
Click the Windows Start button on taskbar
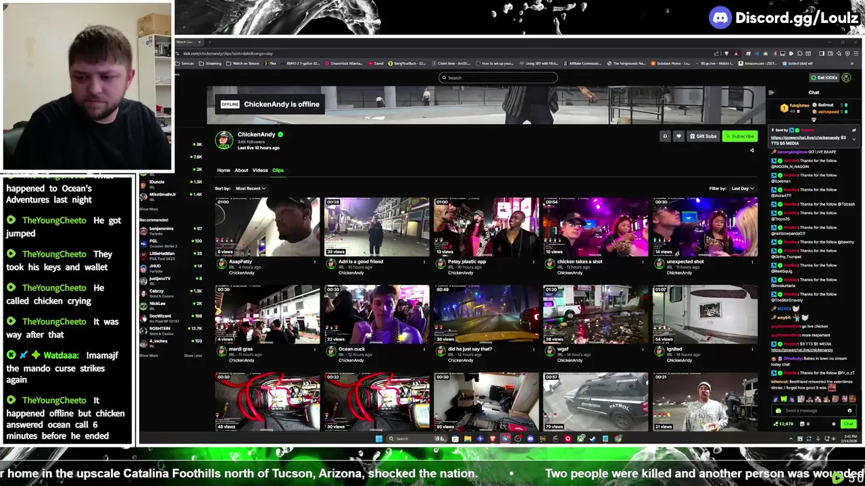378,439
